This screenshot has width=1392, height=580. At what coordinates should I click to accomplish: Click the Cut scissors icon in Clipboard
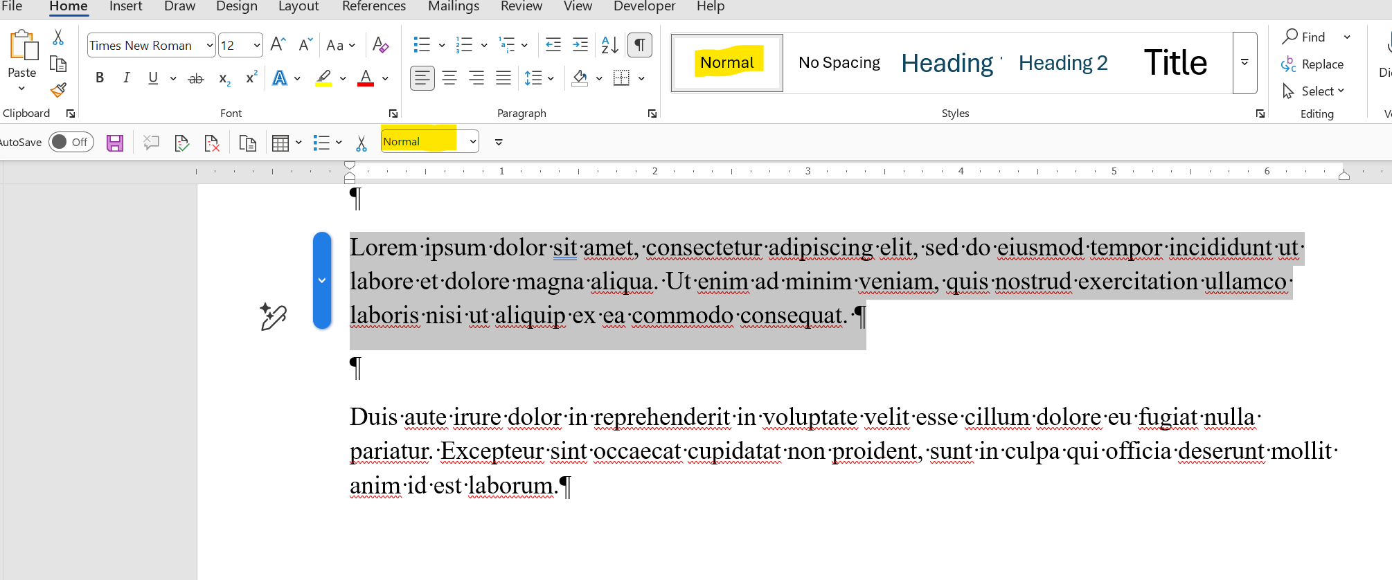coord(58,37)
